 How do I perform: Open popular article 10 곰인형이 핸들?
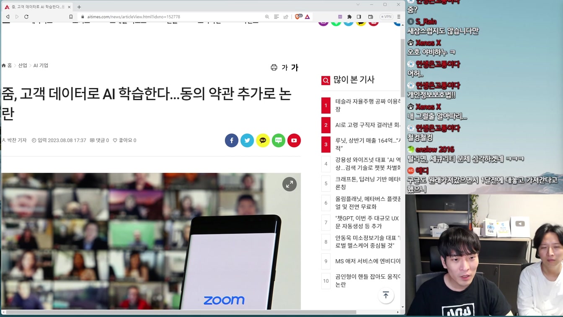point(368,281)
